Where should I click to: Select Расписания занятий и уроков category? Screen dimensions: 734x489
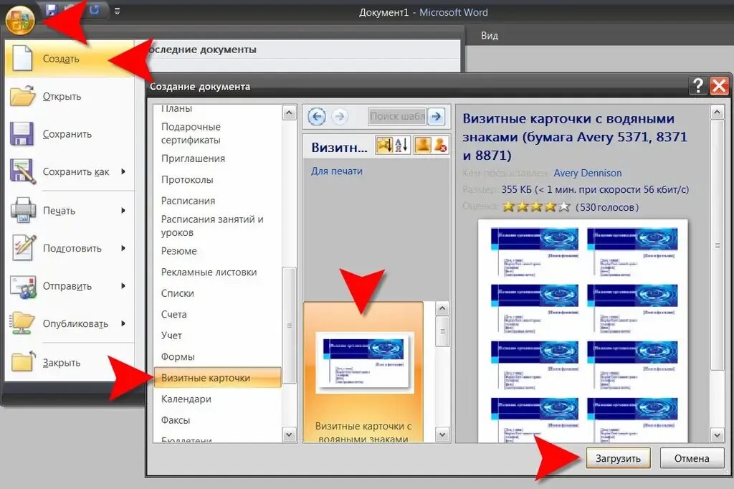point(217,226)
